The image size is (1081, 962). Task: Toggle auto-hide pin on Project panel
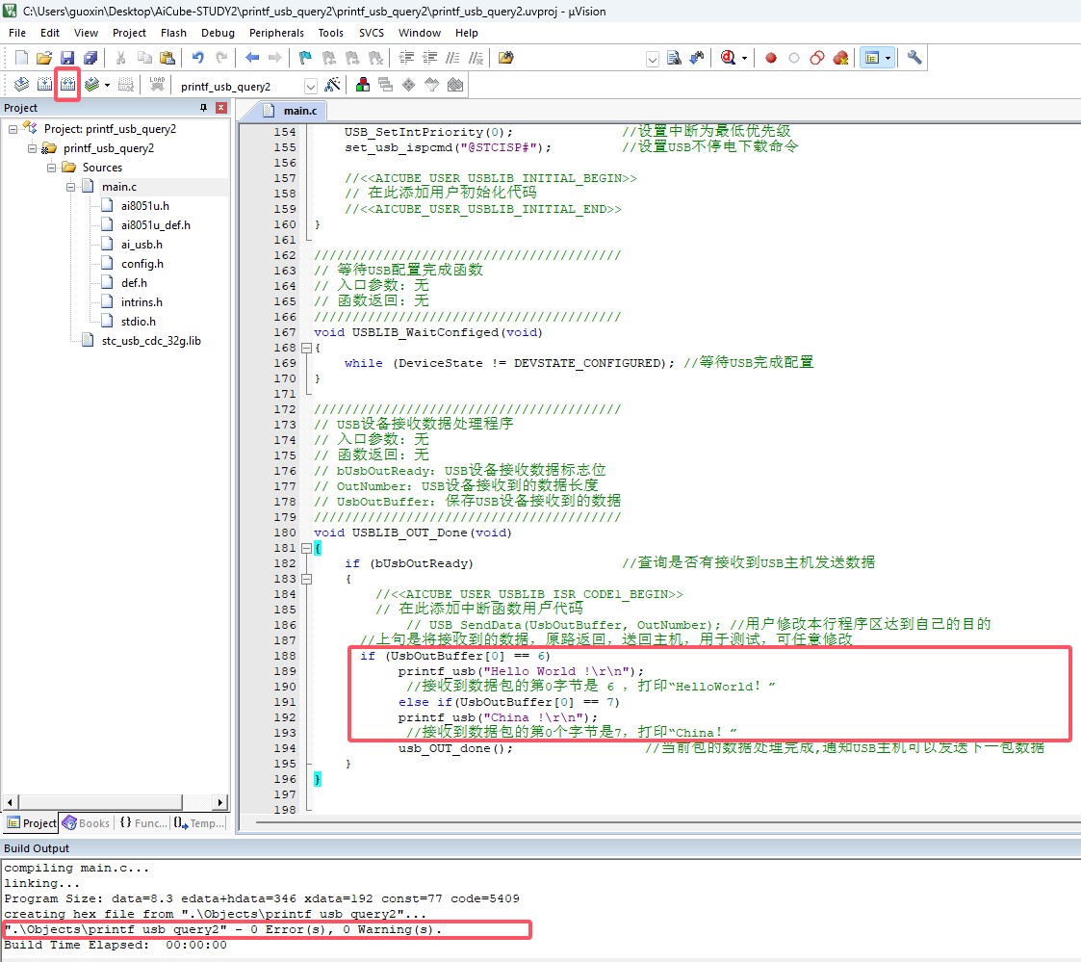coord(203,108)
